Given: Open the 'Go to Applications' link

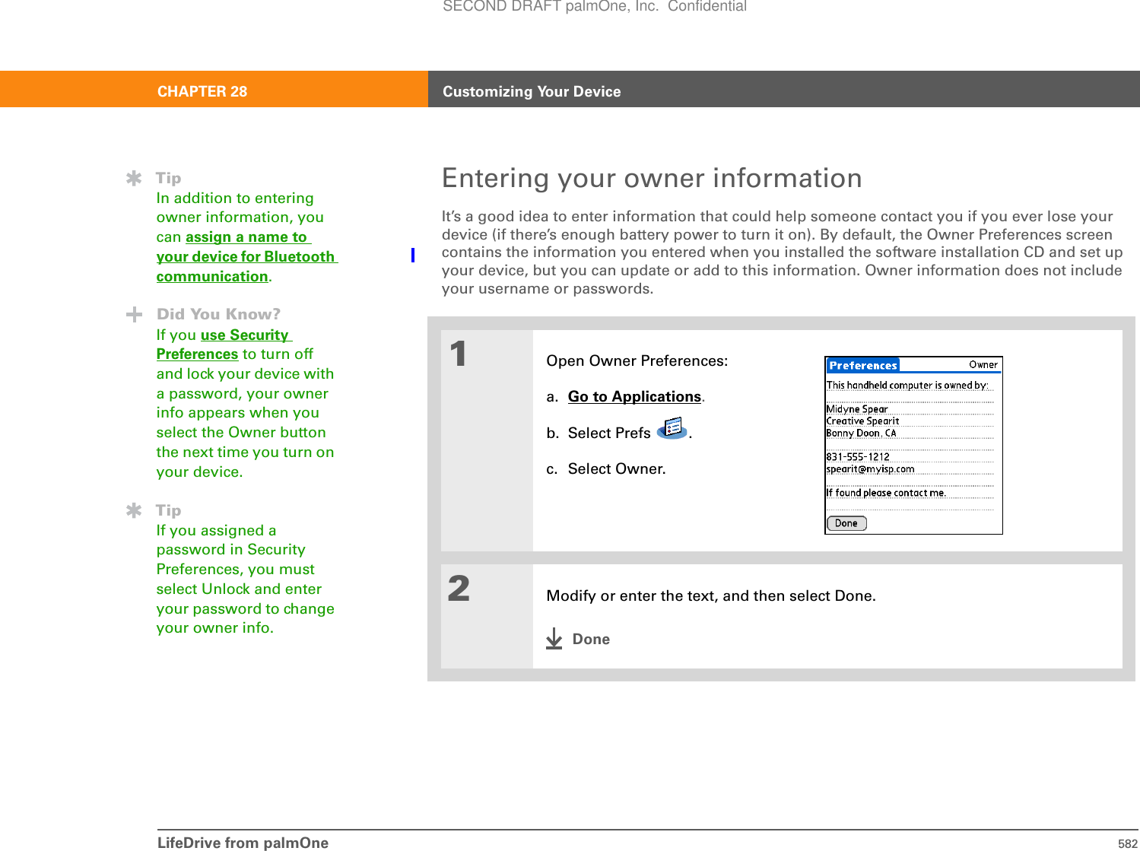Looking at the screenshot, I should point(634,396).
